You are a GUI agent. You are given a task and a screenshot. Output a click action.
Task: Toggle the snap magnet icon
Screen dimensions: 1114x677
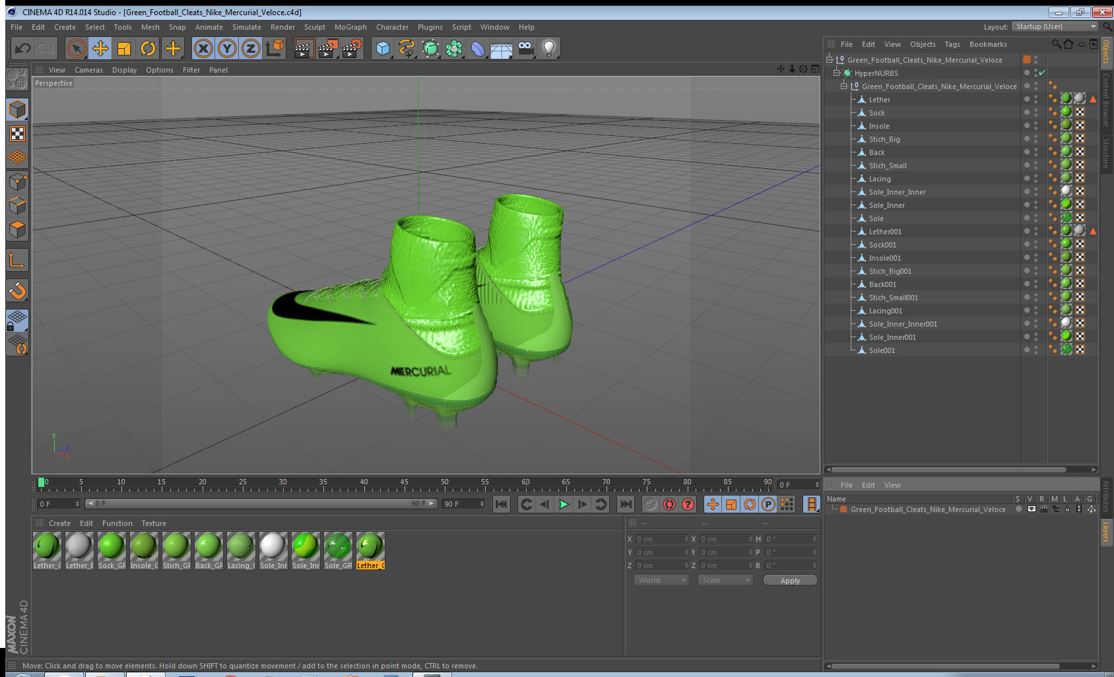coord(17,290)
